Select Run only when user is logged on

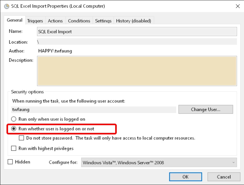[x=14, y=119]
